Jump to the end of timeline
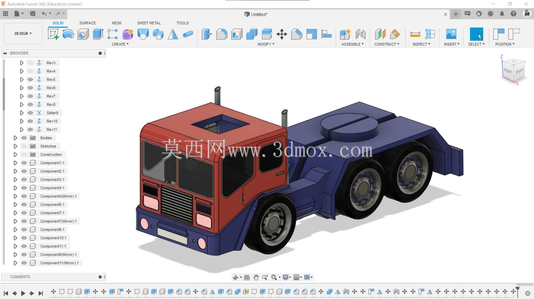The image size is (534, 299). point(41,293)
